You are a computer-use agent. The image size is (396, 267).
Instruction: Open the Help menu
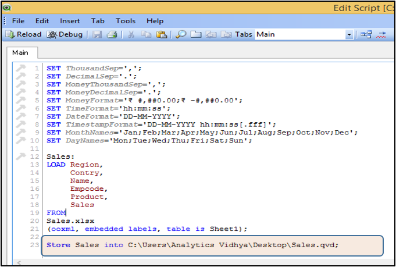pos(155,20)
